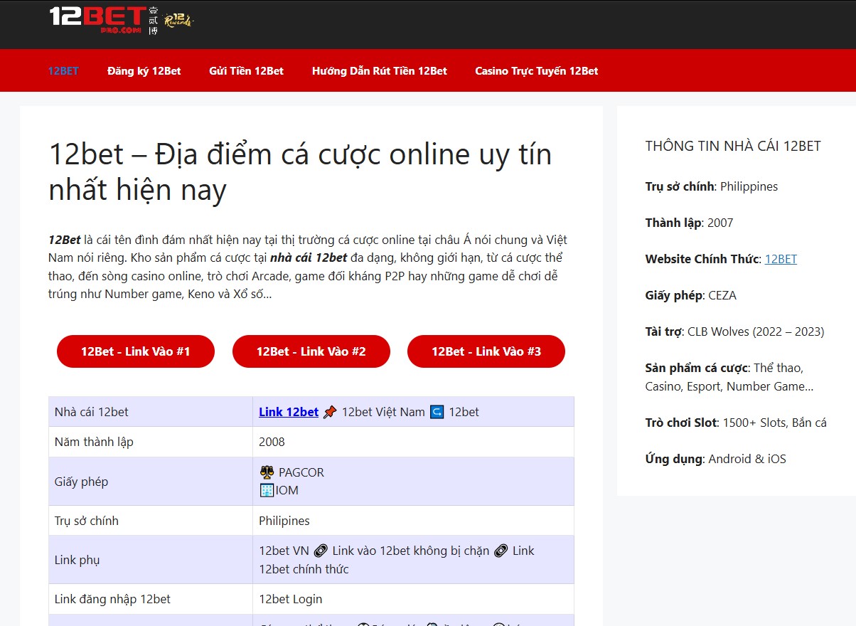The image size is (856, 626).
Task: Click the chain-link icon after 12bet VN
Action: [320, 550]
